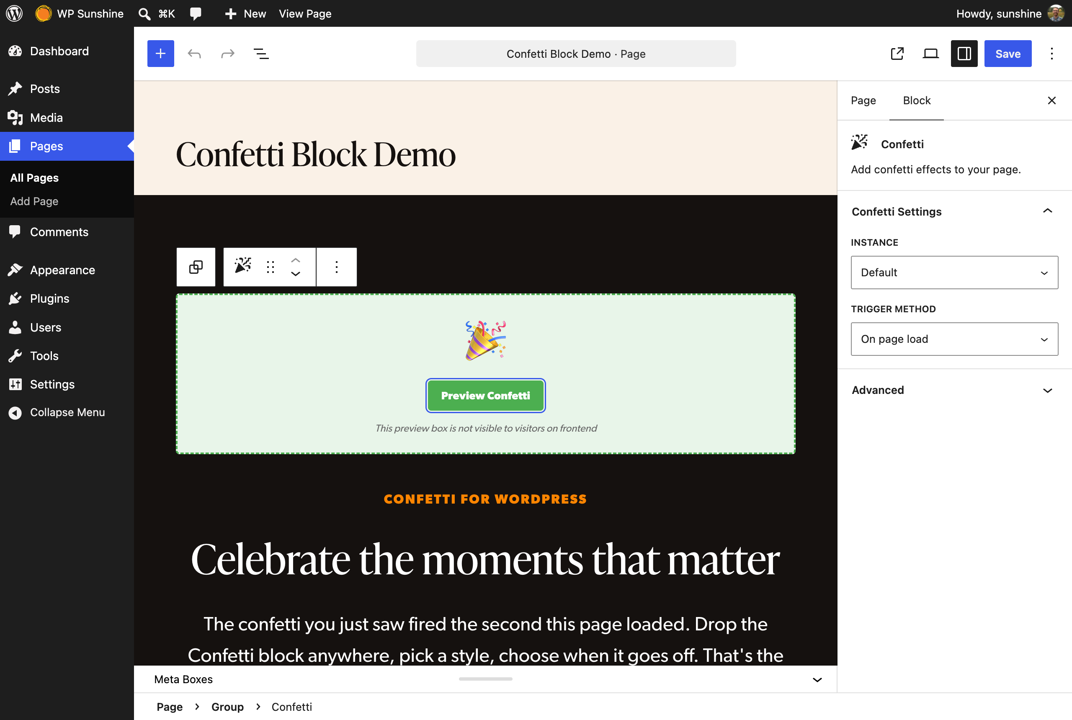Move Confetti block down
This screenshot has height=720, width=1072.
coord(296,274)
